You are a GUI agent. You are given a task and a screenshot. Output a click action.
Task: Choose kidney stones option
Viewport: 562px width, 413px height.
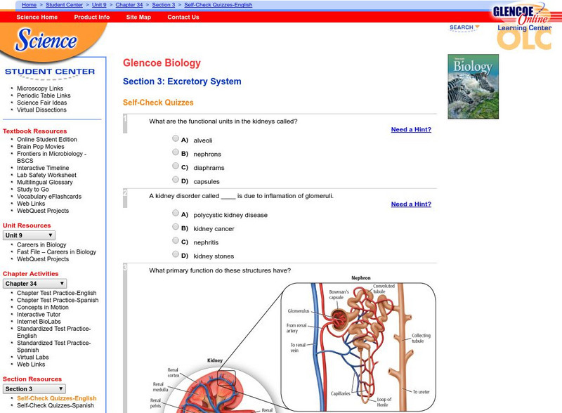(x=175, y=254)
